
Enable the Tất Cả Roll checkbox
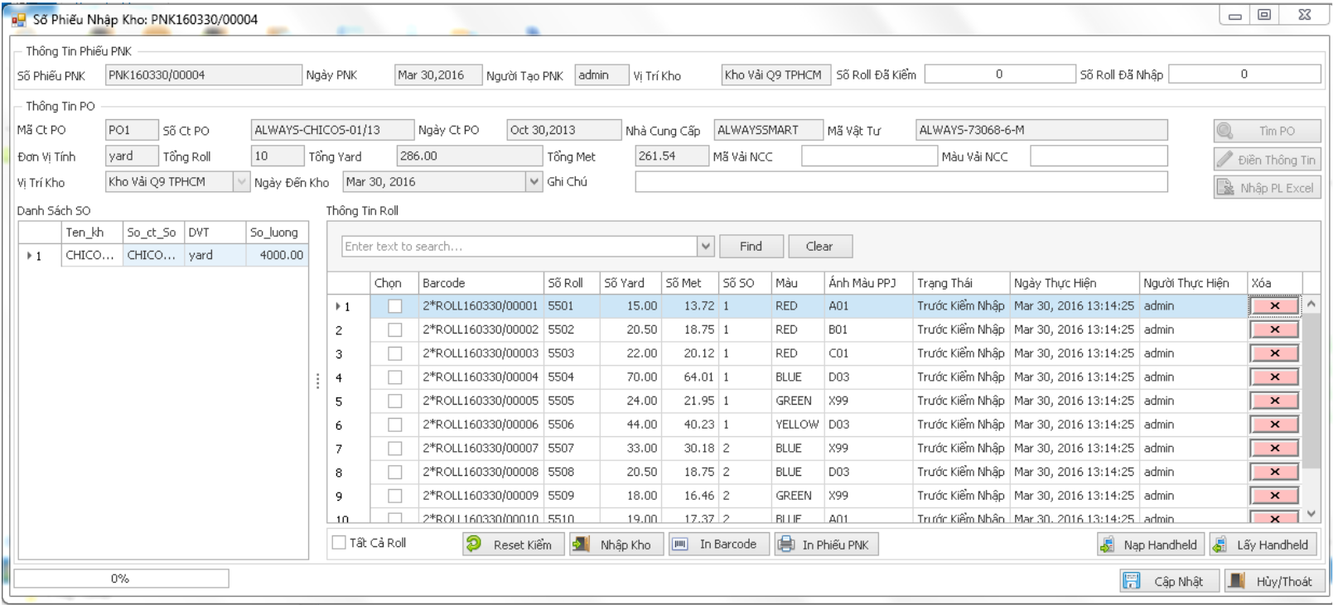click(339, 543)
